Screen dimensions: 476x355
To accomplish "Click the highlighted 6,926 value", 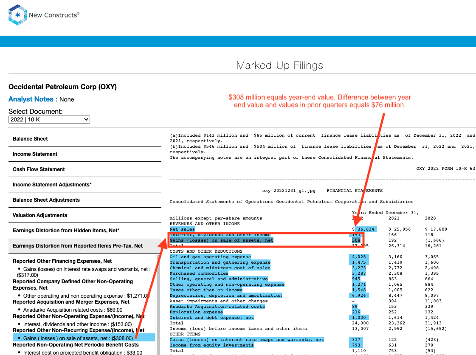I will pyautogui.click(x=359, y=296).
